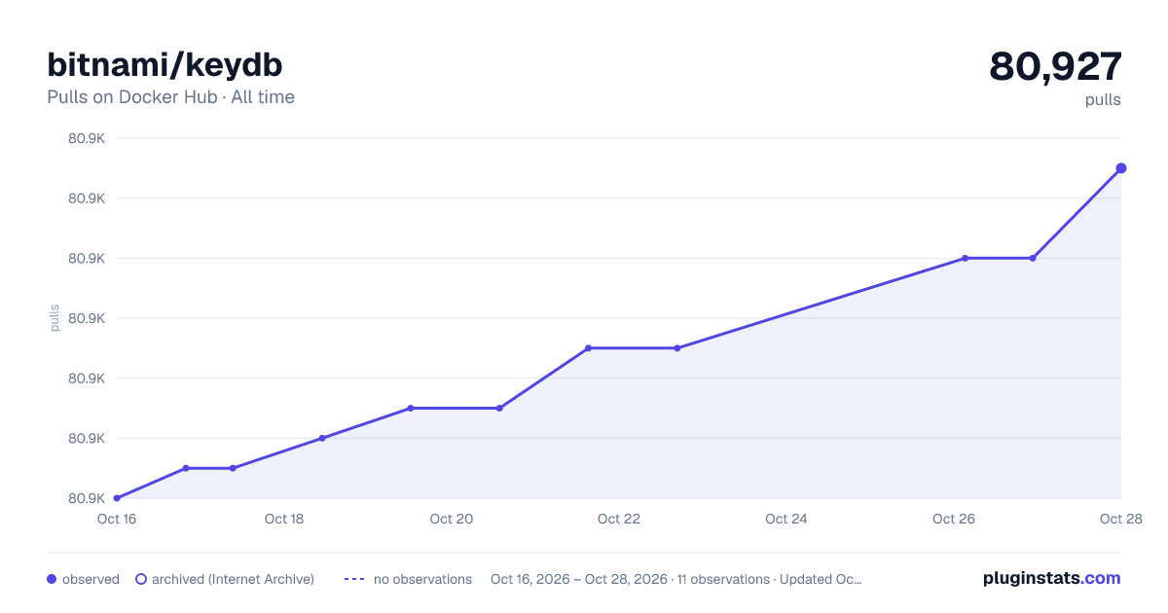Click the 'archived (Internet Archive)' legend label

click(x=233, y=579)
